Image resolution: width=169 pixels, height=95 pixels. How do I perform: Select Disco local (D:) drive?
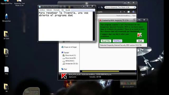tap(69, 58)
